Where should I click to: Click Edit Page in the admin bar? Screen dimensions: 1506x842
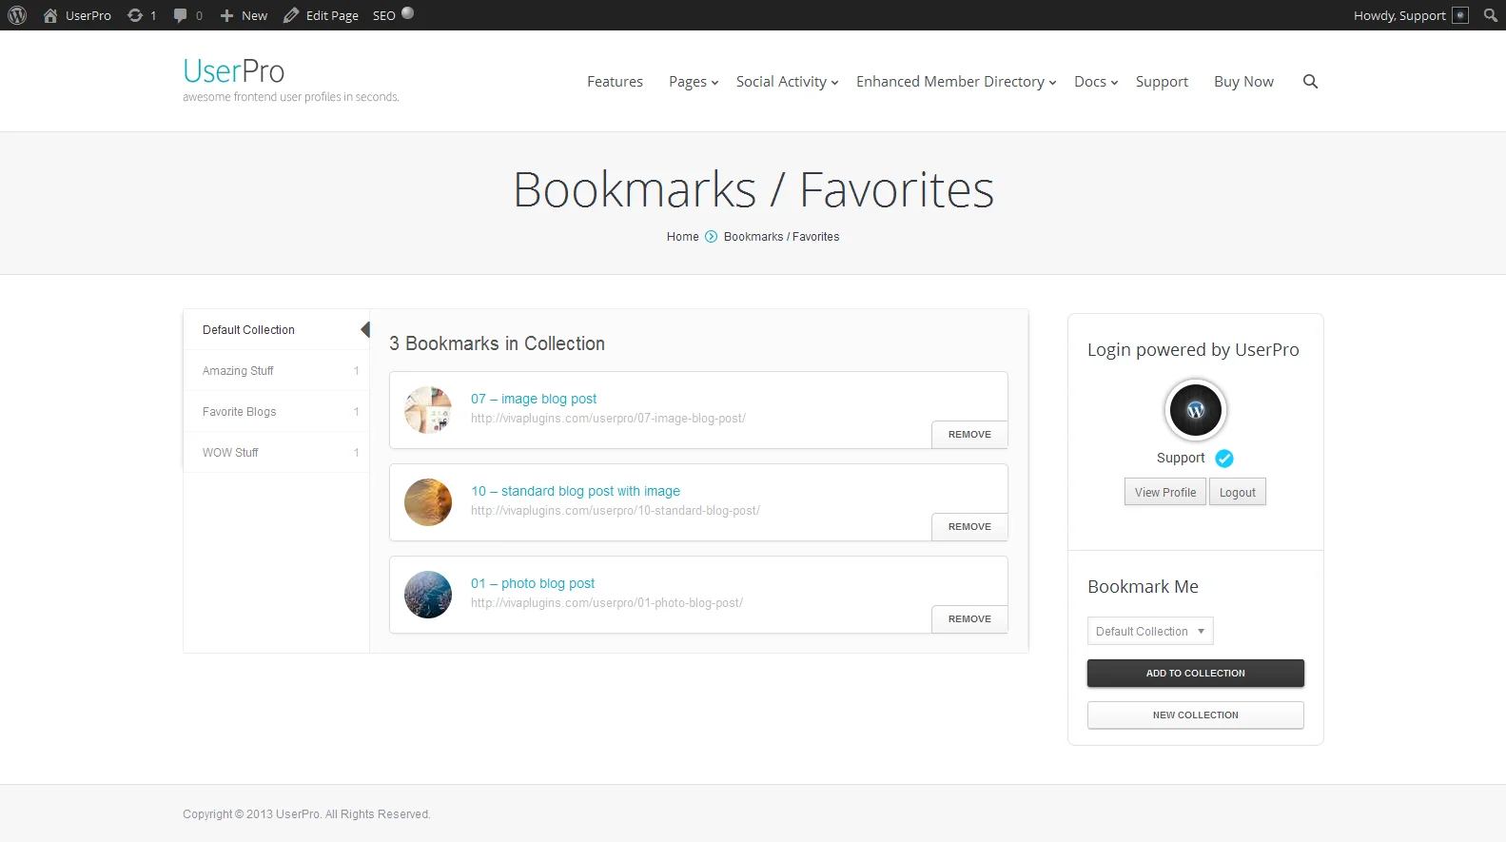pyautogui.click(x=322, y=15)
